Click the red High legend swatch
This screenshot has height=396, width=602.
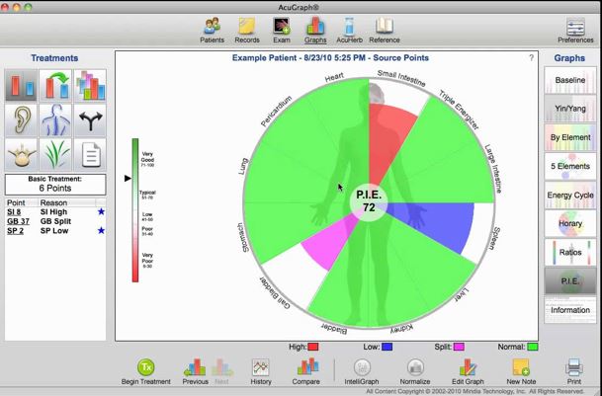click(313, 347)
